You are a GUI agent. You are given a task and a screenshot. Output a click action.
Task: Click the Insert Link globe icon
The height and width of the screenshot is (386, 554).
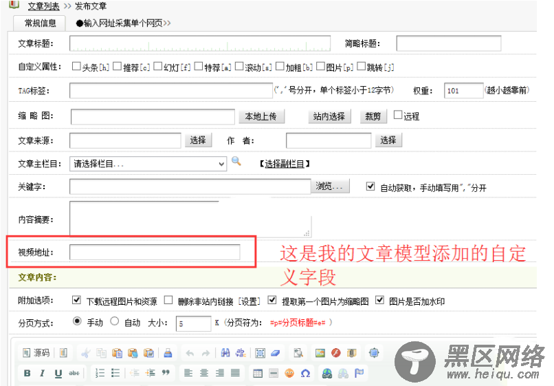coord(327,373)
